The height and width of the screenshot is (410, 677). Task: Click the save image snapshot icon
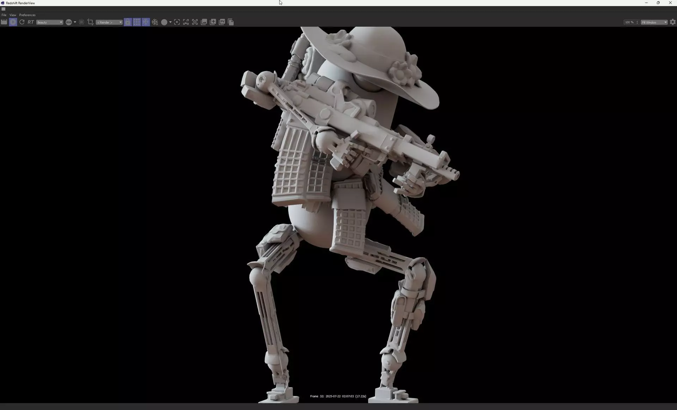[204, 22]
